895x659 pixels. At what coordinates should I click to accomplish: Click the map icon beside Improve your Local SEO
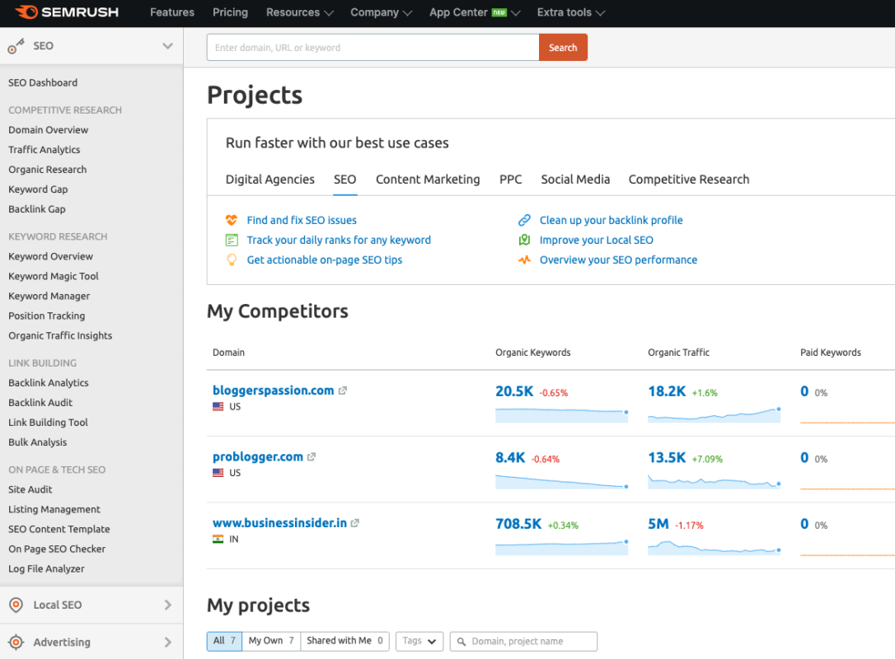tap(524, 241)
